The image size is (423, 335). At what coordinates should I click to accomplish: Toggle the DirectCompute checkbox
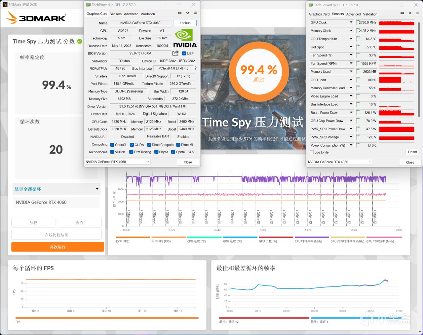tap(149, 145)
